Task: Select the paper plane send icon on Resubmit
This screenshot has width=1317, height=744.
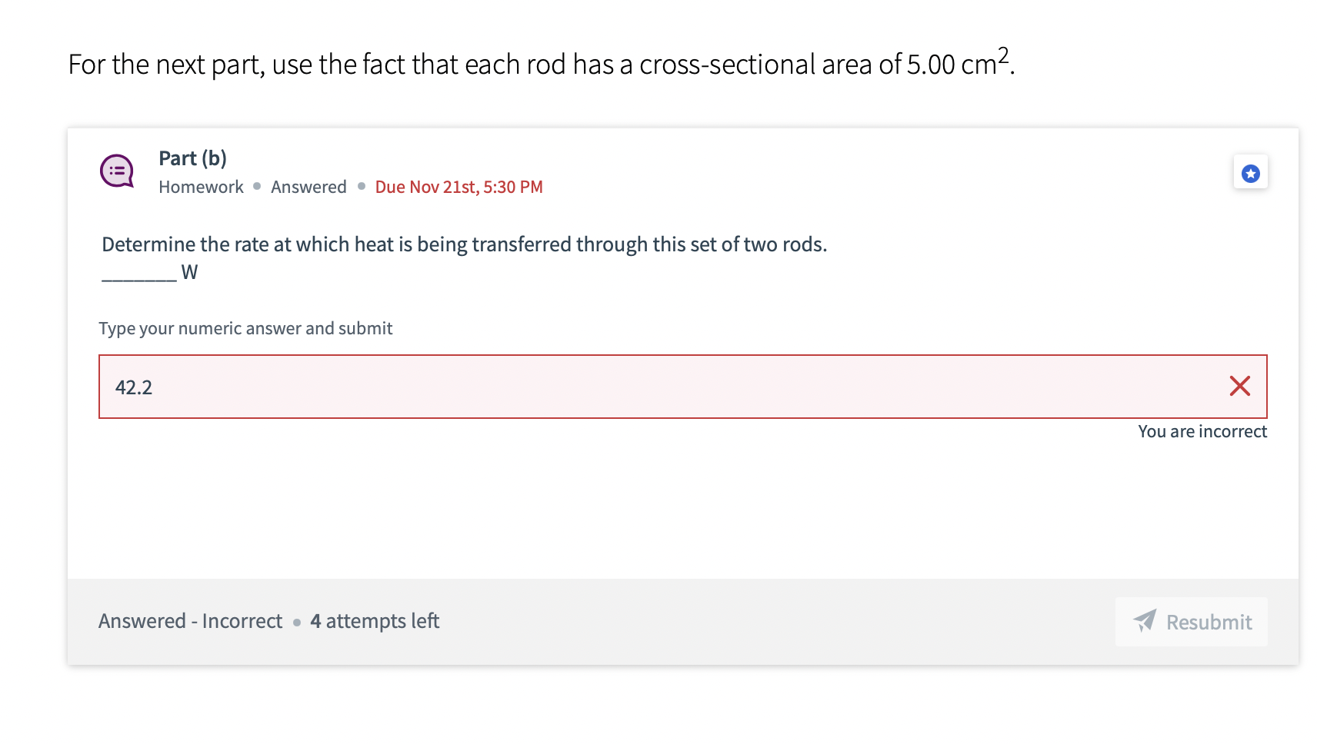Action: 1145,622
